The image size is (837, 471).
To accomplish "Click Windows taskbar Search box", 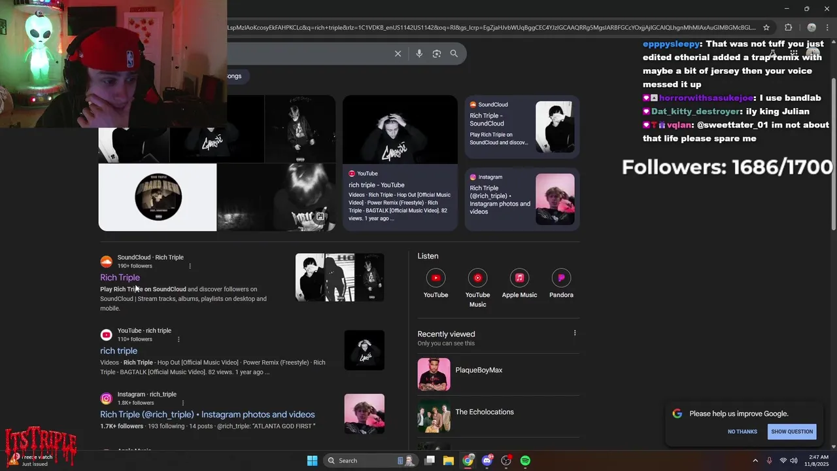I will tap(371, 461).
